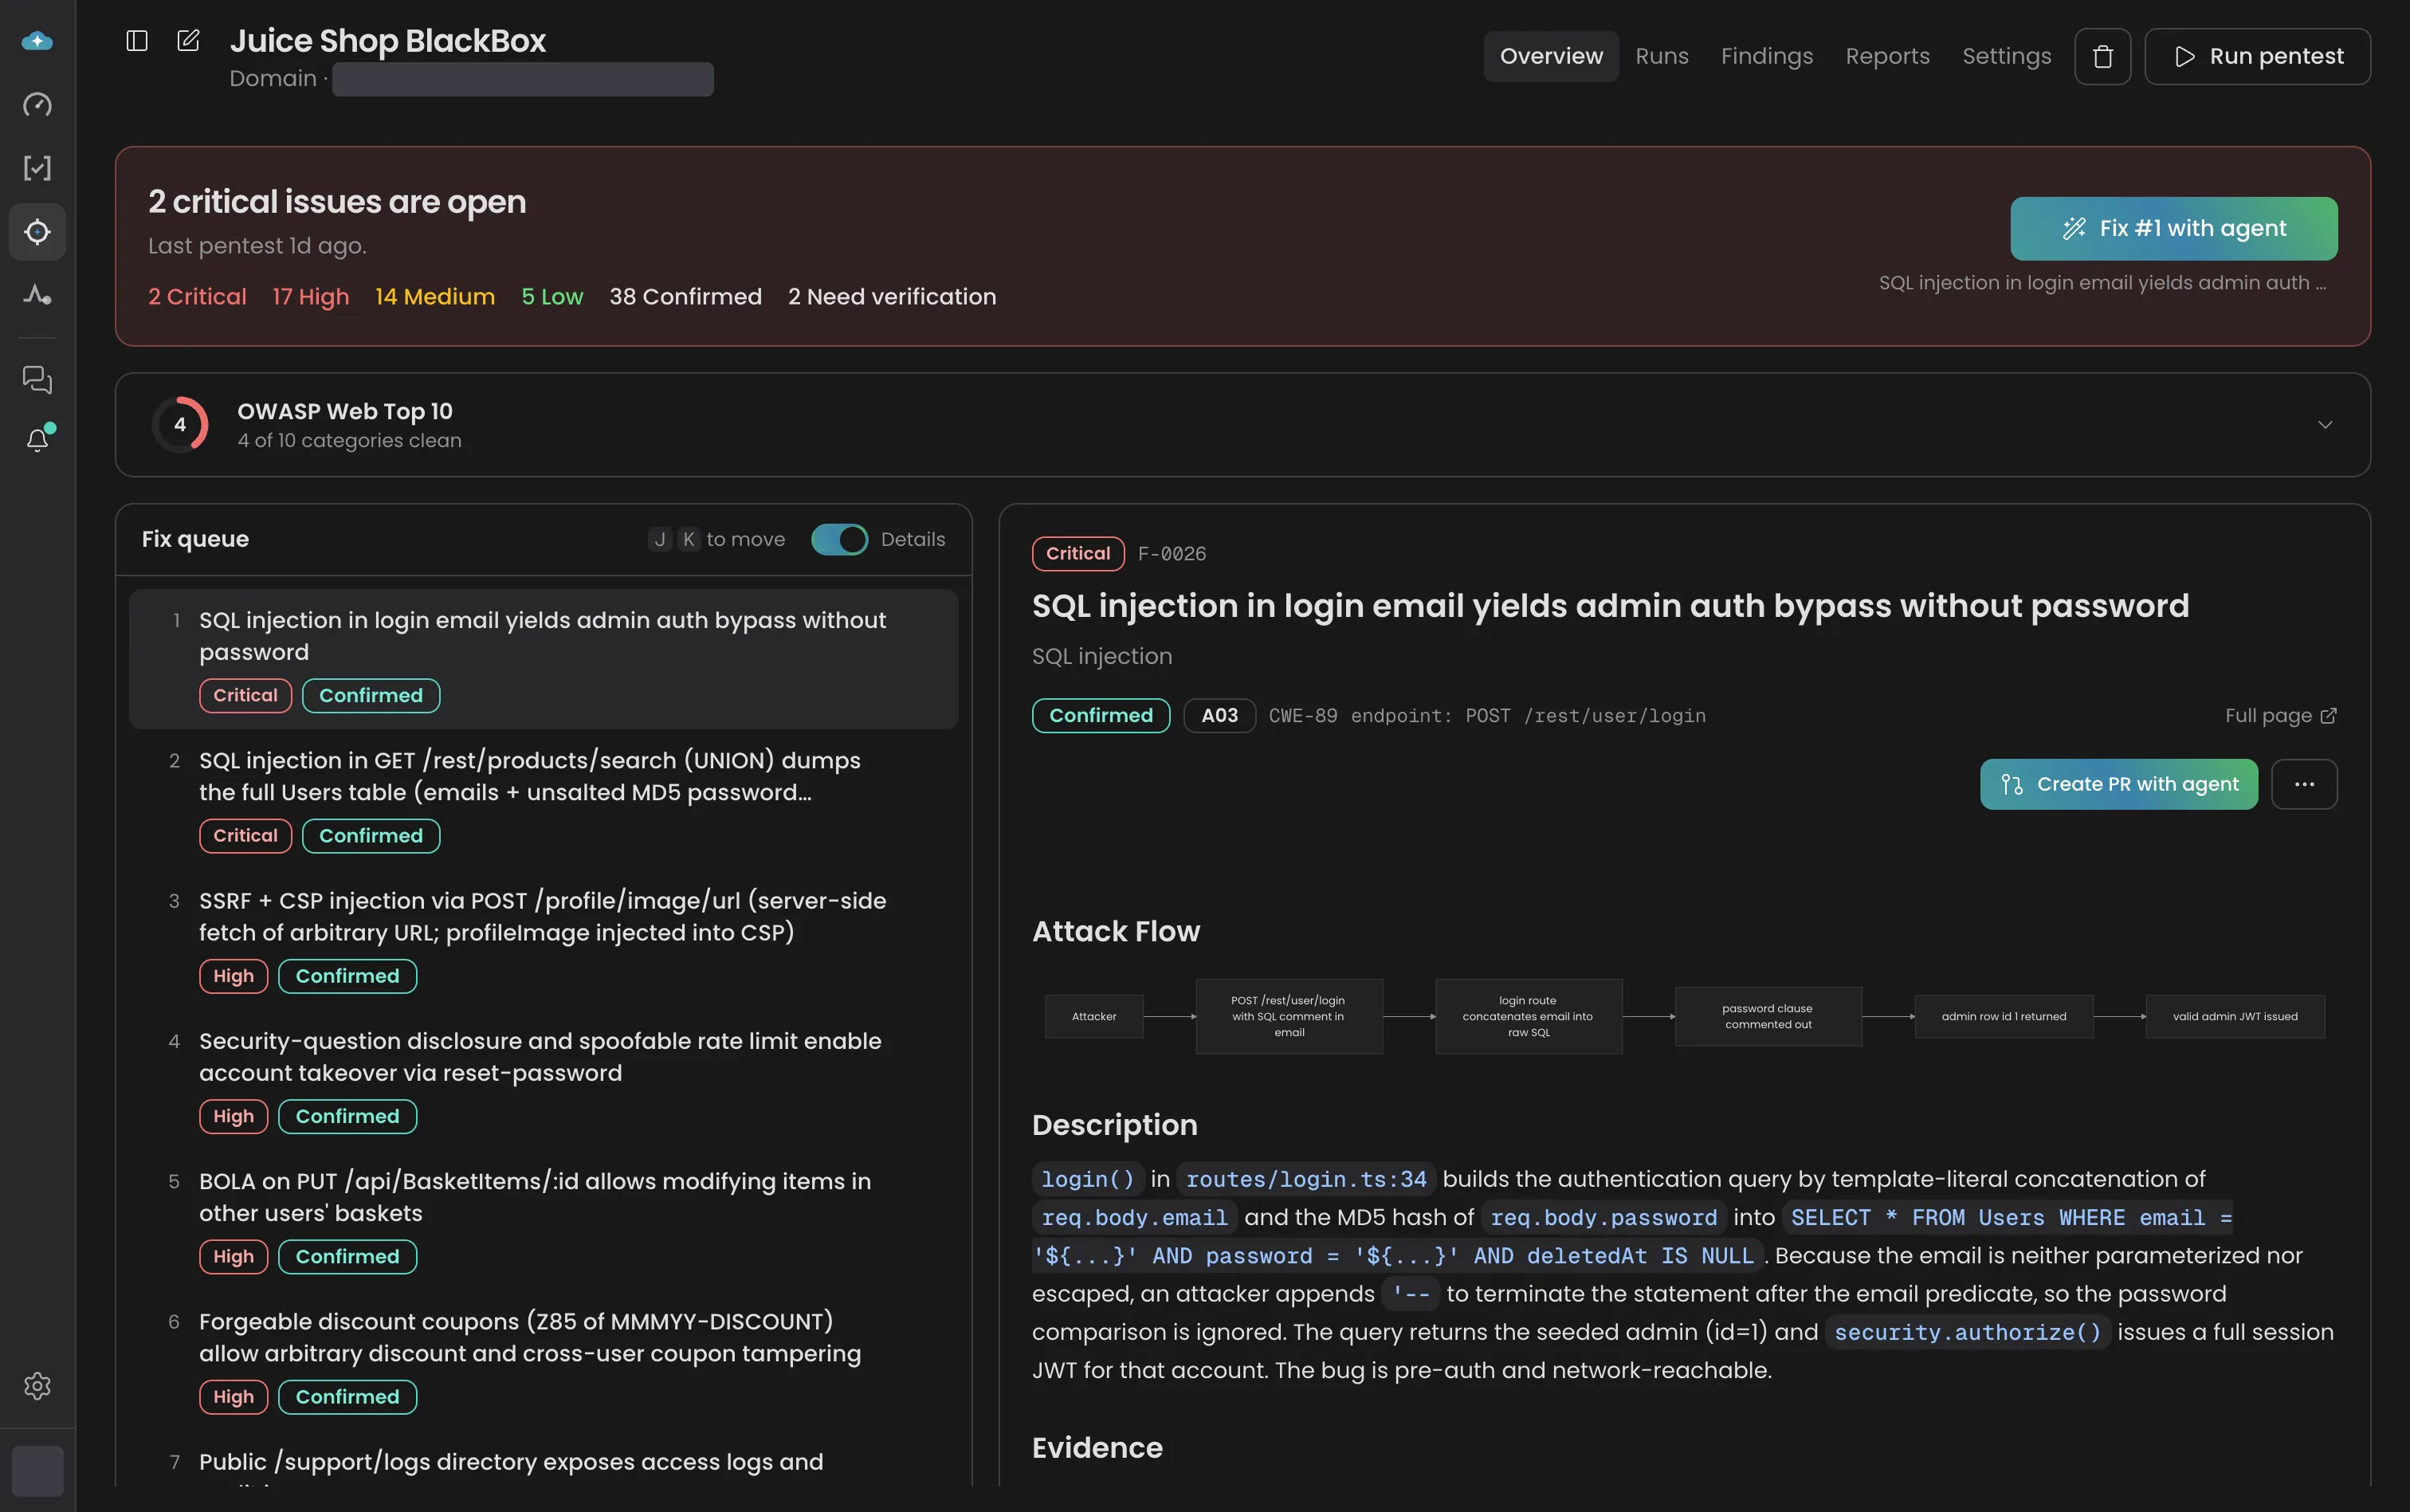Viewport: 2410px width, 1512px height.
Task: Click the 2 Need verification count
Action: tap(892, 297)
